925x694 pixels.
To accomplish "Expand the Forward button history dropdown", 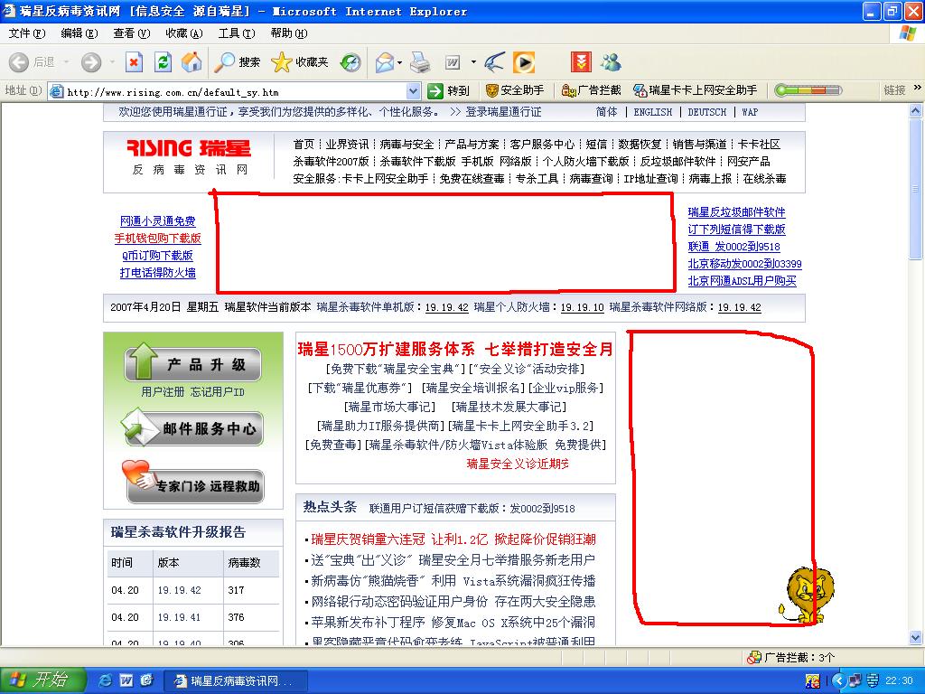I will (x=112, y=62).
